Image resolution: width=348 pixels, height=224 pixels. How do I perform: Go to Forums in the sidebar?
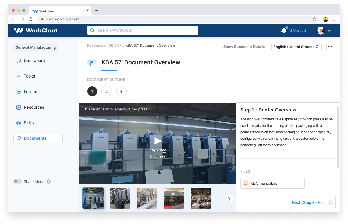pyautogui.click(x=31, y=92)
